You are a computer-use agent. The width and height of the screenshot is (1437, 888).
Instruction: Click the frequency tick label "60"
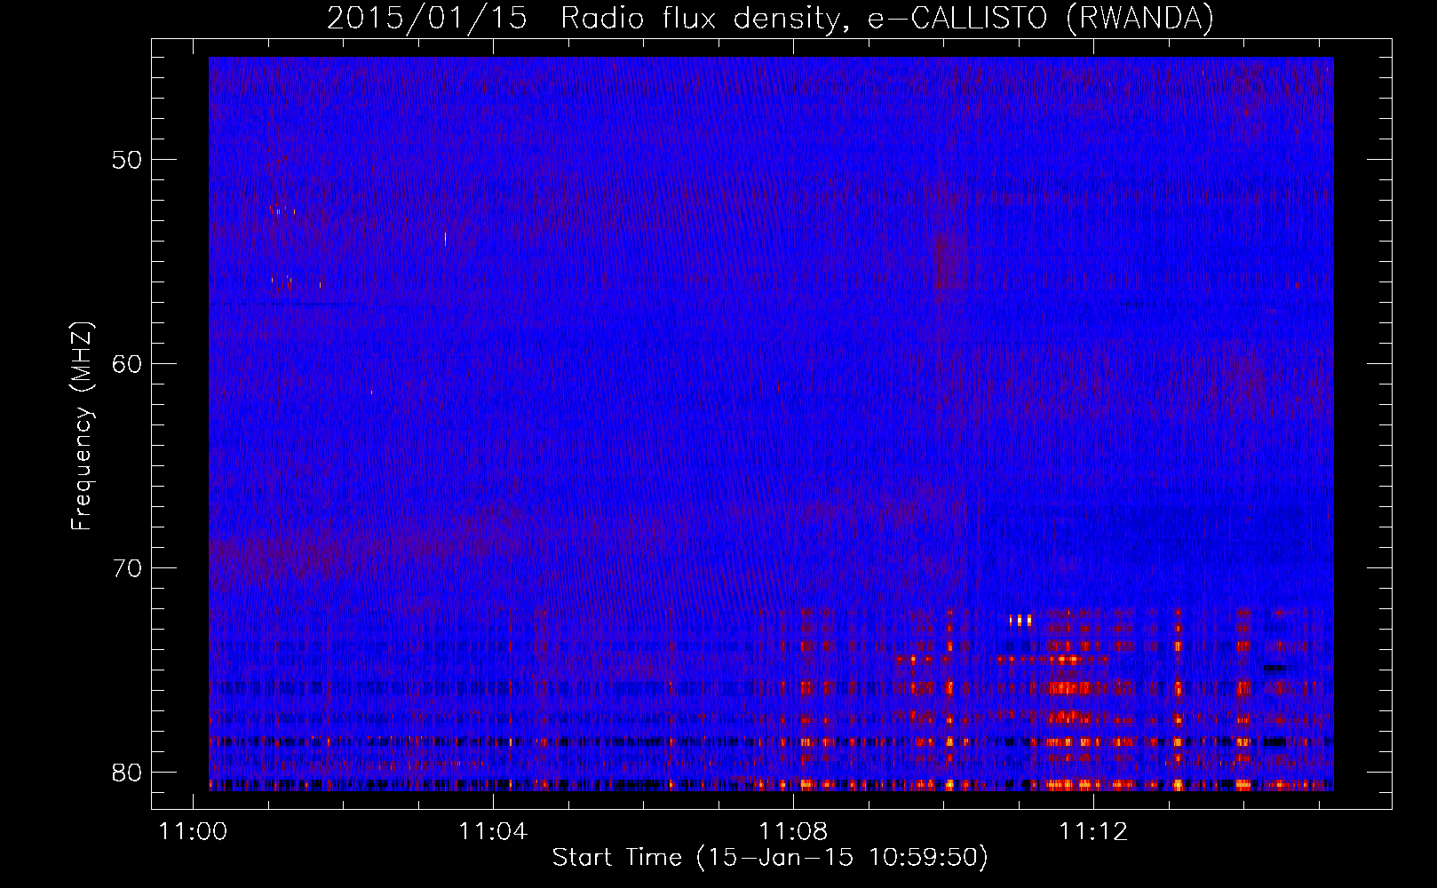(x=128, y=363)
